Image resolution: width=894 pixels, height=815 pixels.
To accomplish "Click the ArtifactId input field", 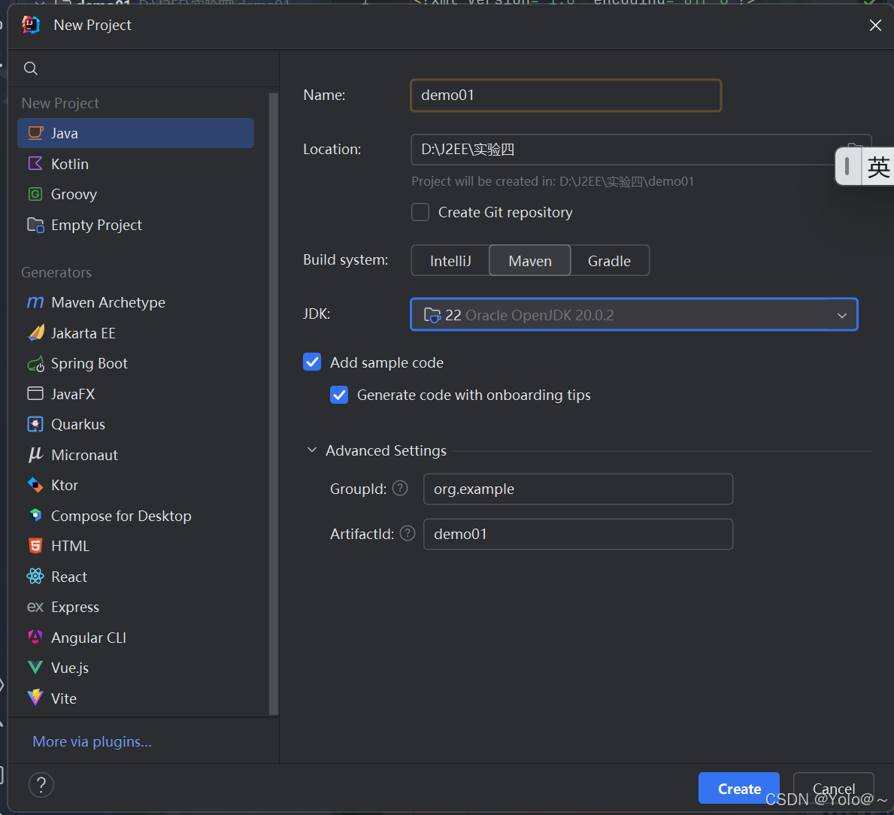I will tap(578, 534).
